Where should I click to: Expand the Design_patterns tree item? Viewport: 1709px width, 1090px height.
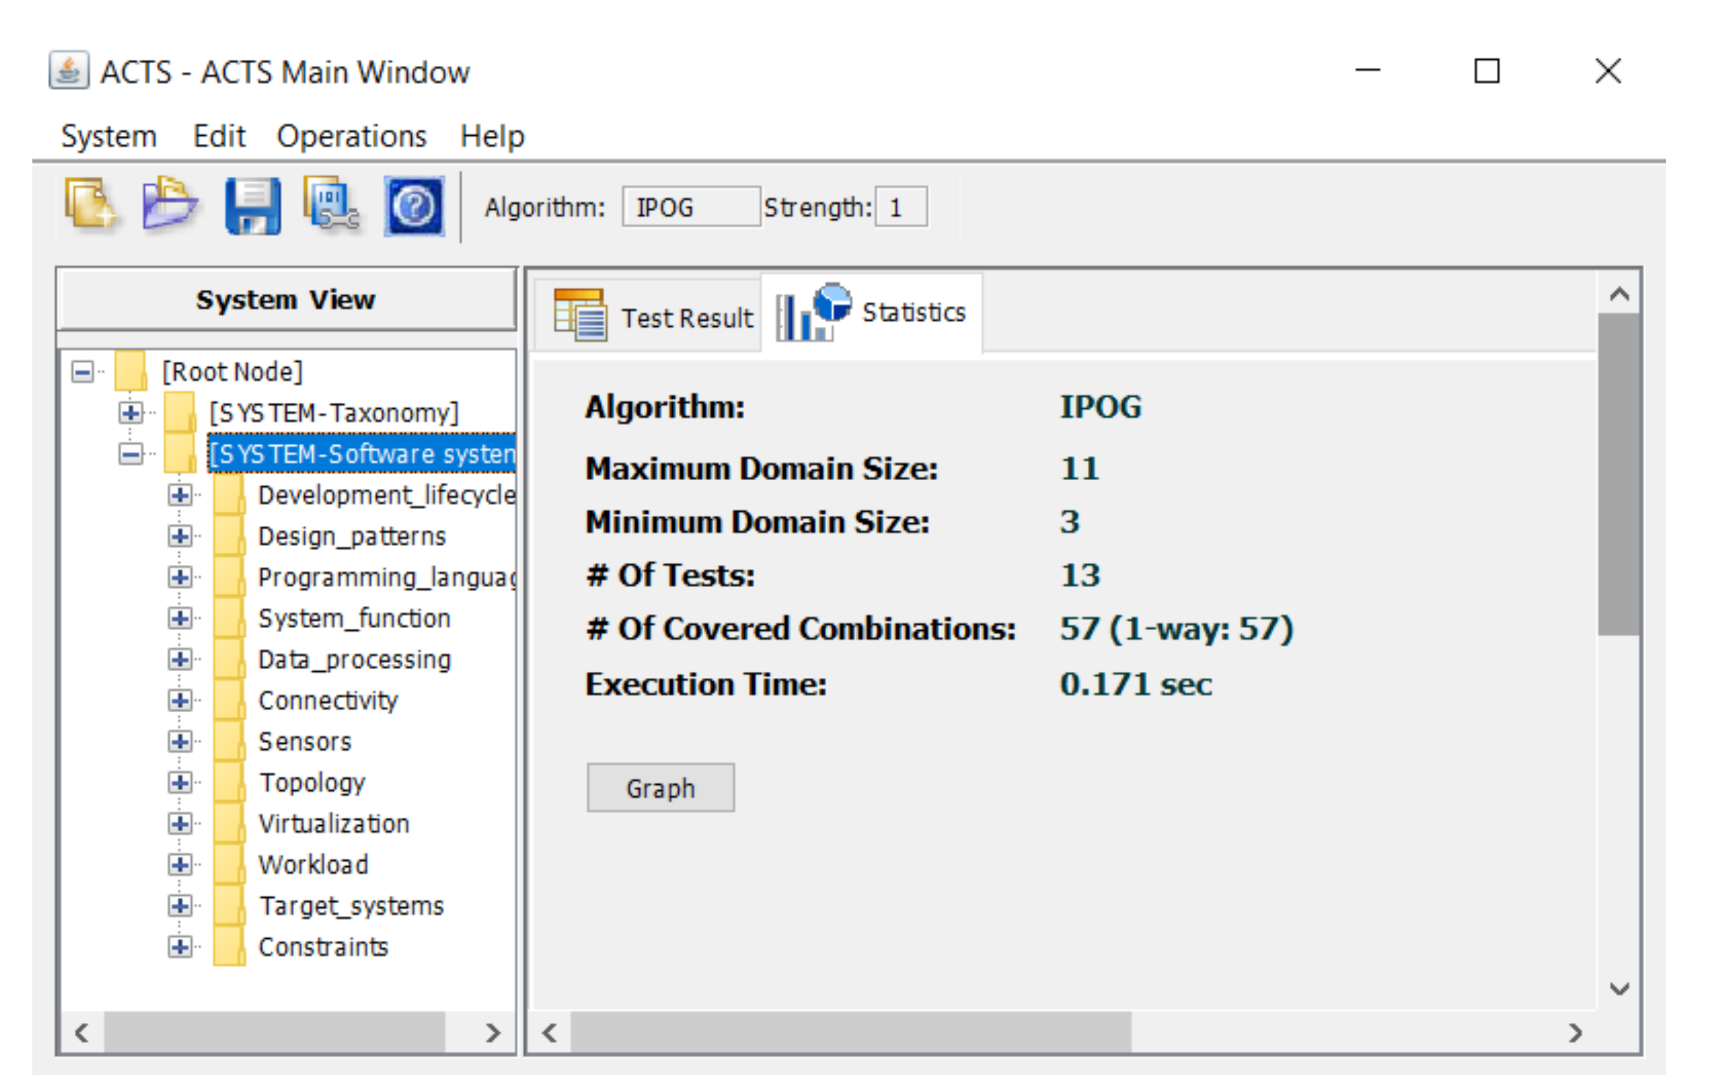180,536
